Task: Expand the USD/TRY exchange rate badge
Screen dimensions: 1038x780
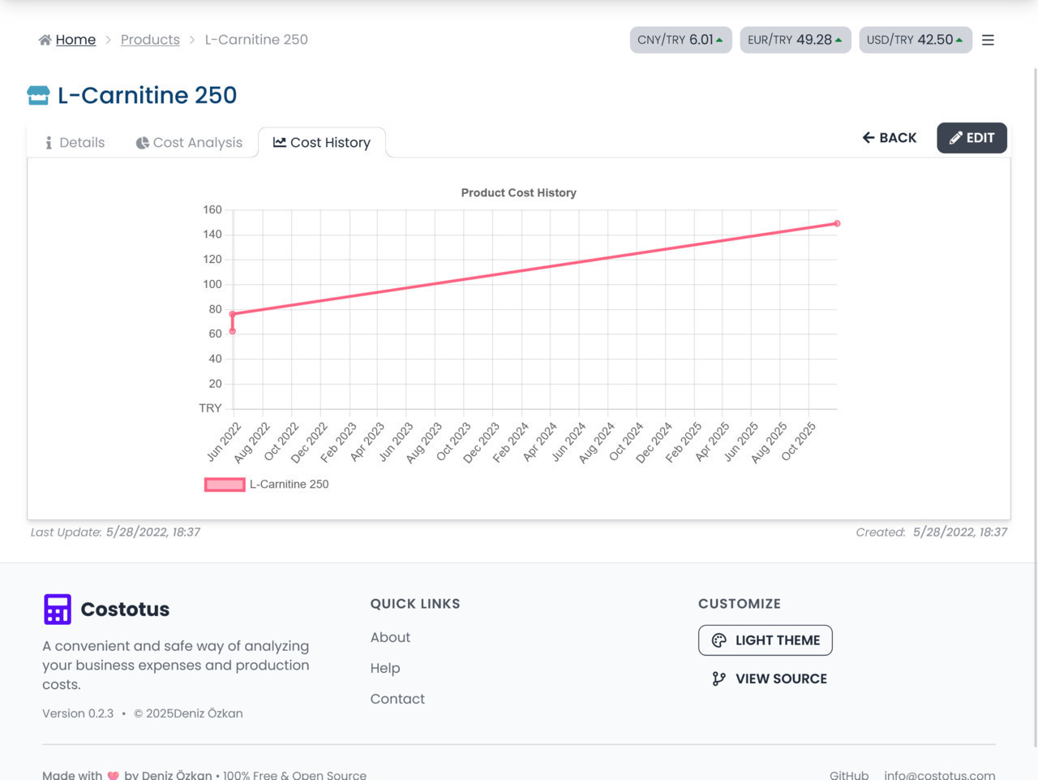Action: pyautogui.click(x=915, y=40)
